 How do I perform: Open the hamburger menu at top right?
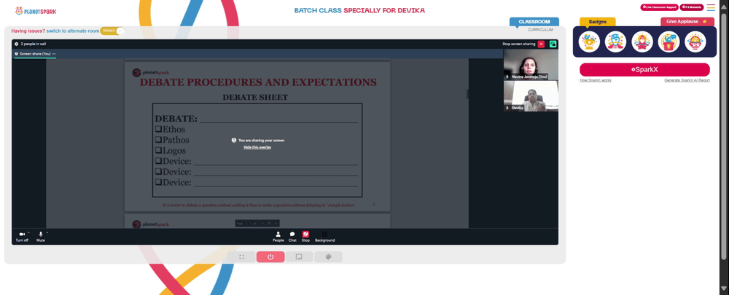coord(711,7)
